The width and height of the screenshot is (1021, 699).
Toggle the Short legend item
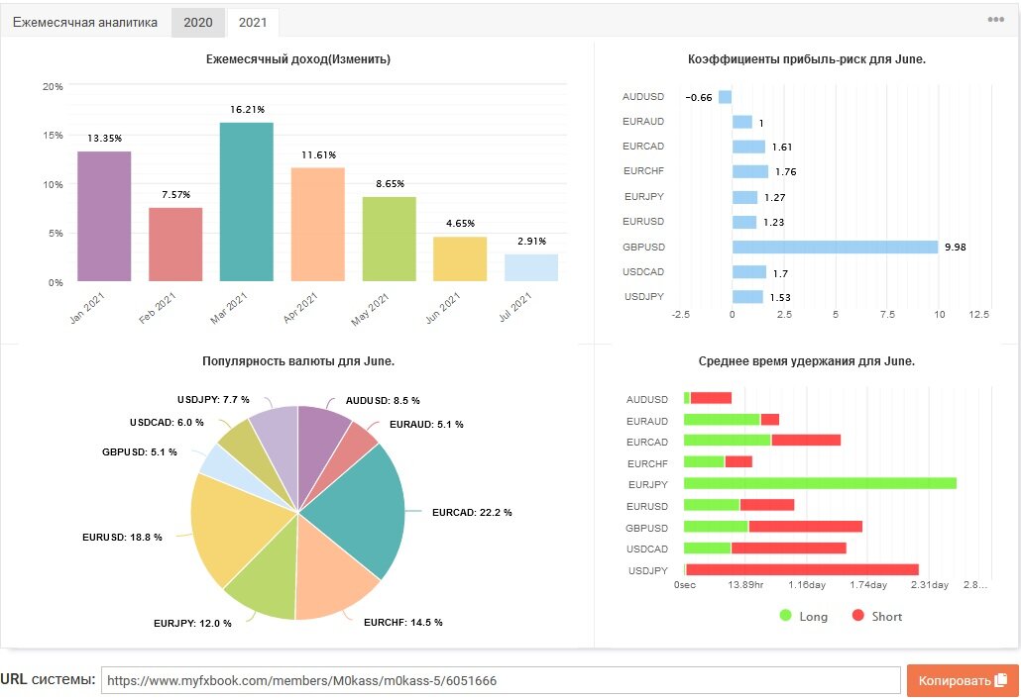(877, 616)
